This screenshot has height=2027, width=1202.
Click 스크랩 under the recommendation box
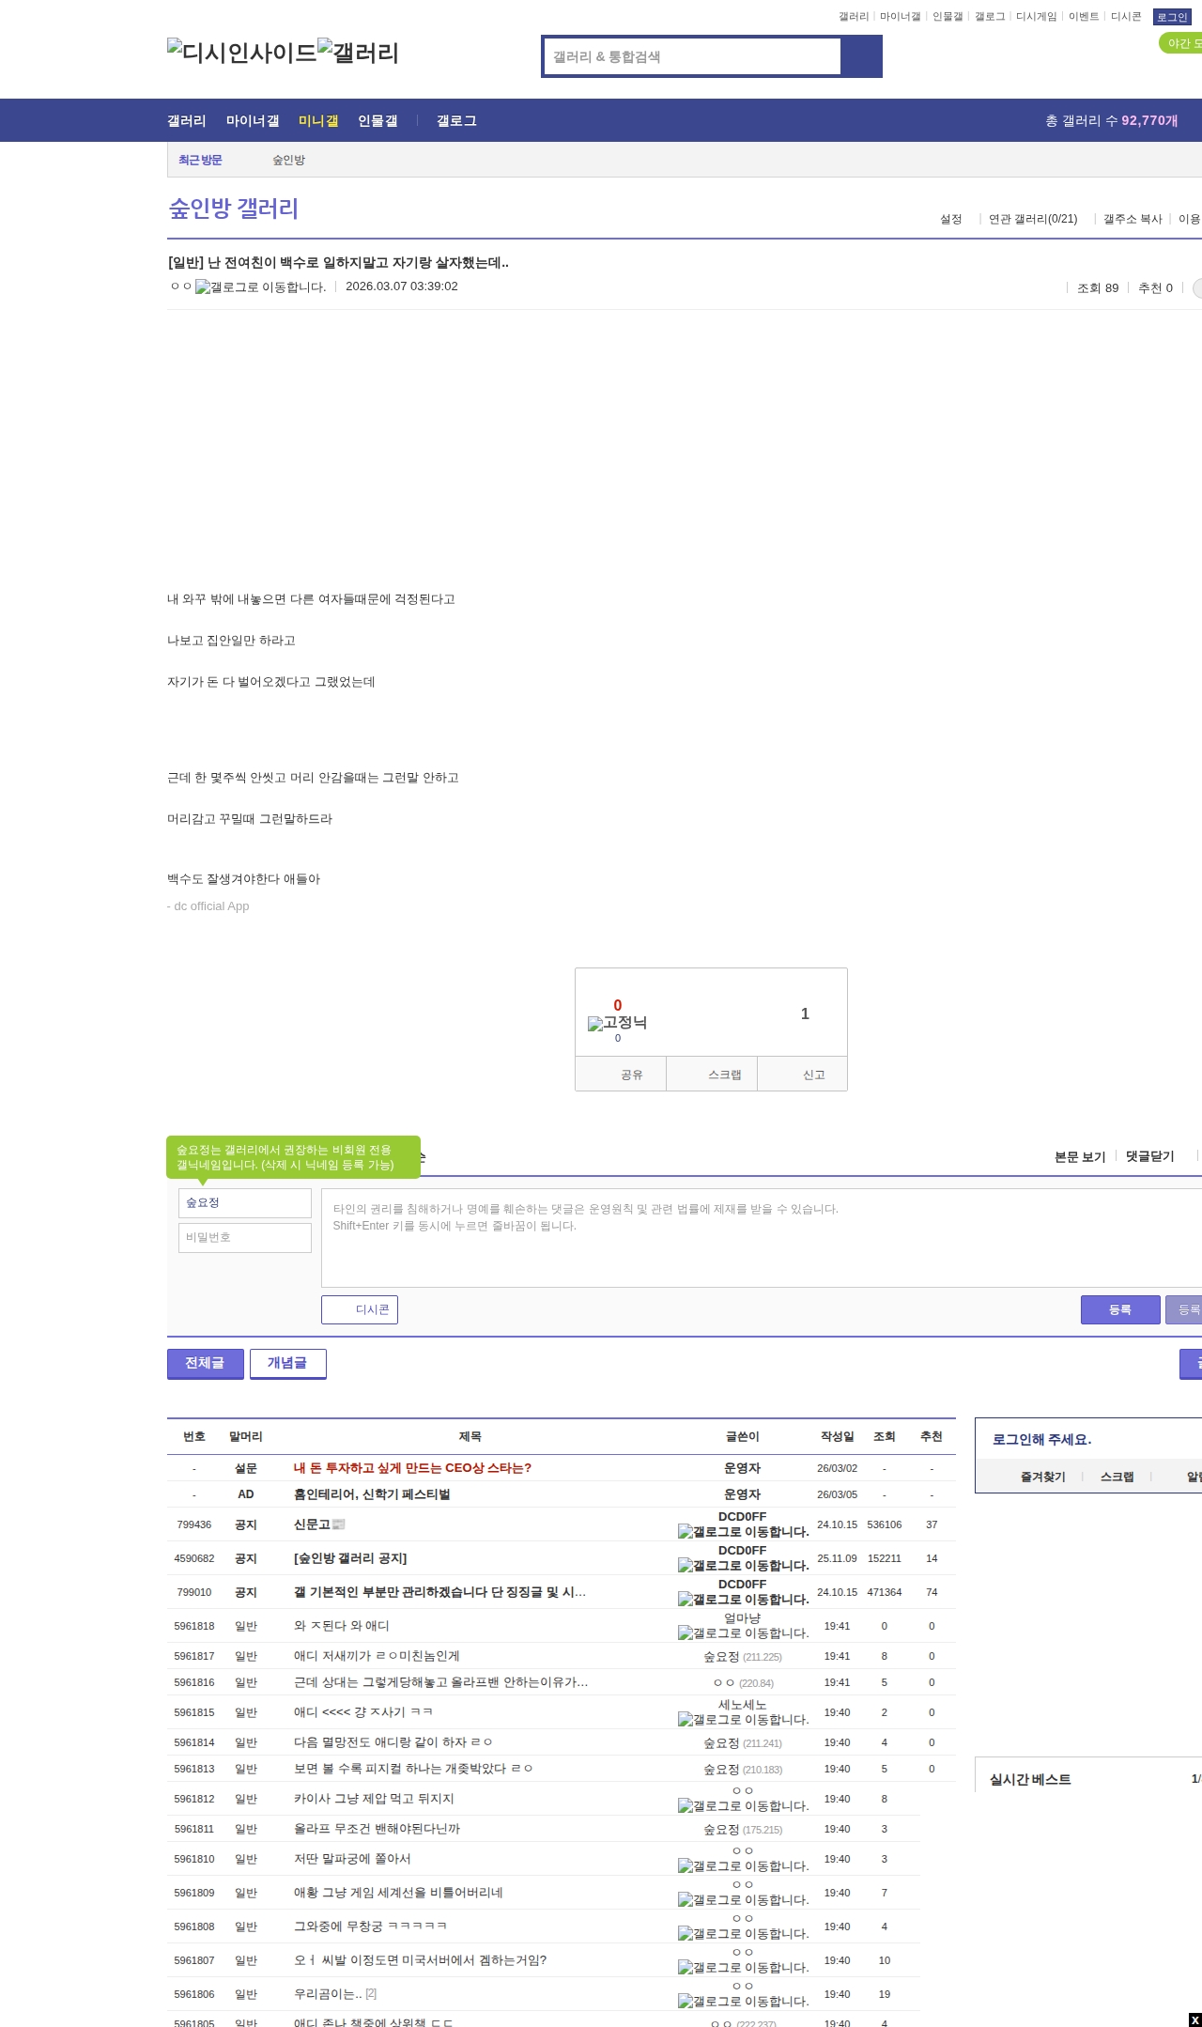pyautogui.click(x=712, y=1075)
